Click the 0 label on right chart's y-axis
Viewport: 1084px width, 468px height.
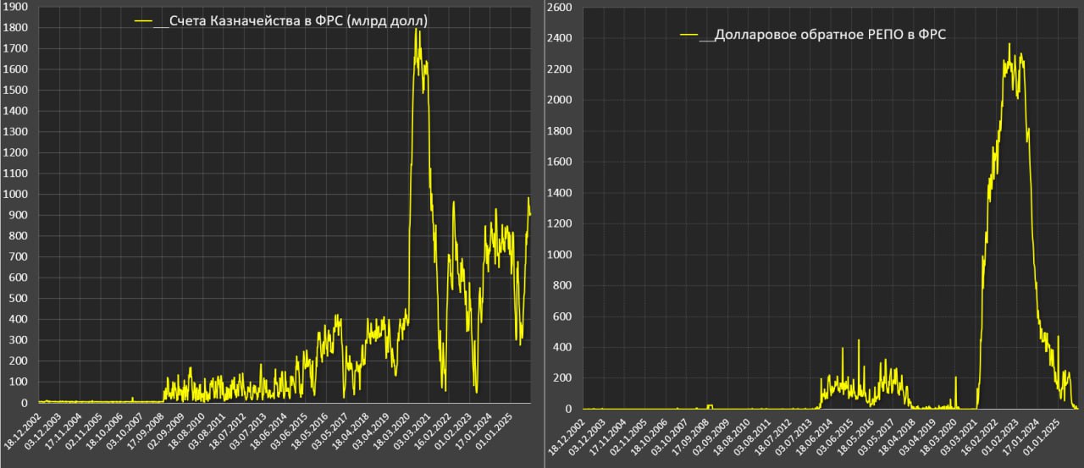[572, 409]
